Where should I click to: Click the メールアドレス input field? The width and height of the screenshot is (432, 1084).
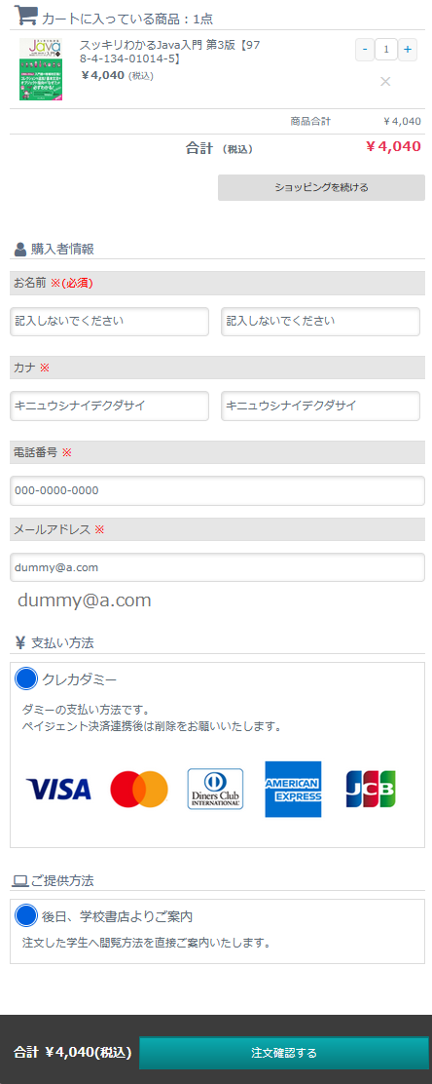click(217, 567)
